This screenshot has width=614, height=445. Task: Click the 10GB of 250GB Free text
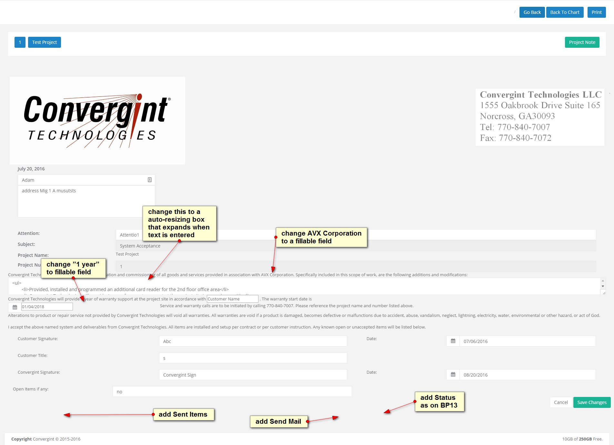click(582, 439)
